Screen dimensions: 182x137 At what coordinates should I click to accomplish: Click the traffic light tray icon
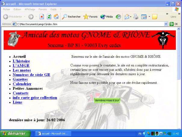click(x=157, y=134)
